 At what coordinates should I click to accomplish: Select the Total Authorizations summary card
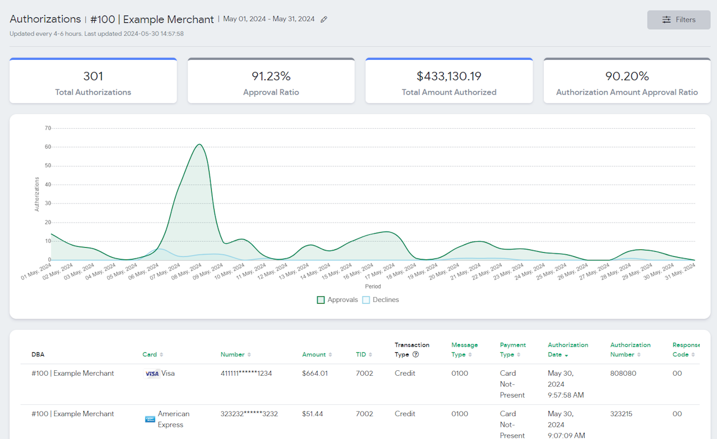pyautogui.click(x=93, y=81)
